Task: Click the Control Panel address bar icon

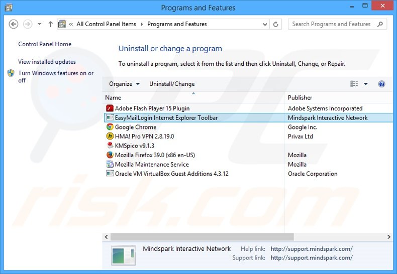Action: (x=62, y=24)
